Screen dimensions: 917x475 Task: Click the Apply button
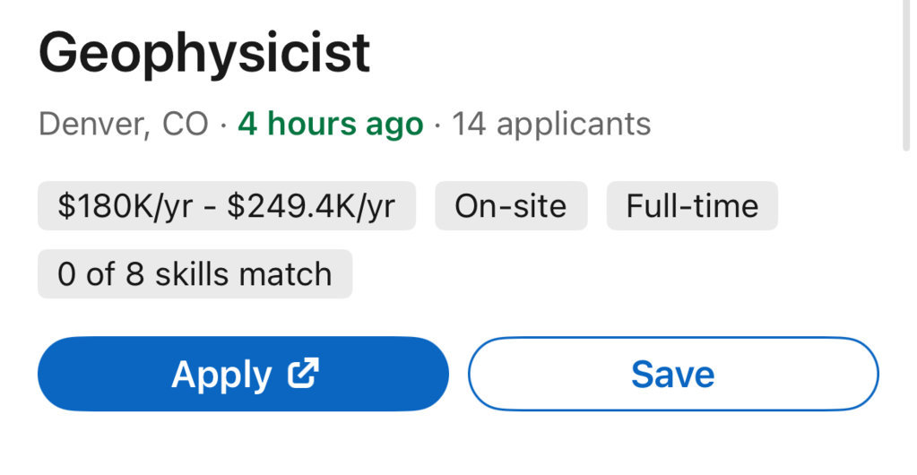pyautogui.click(x=243, y=374)
